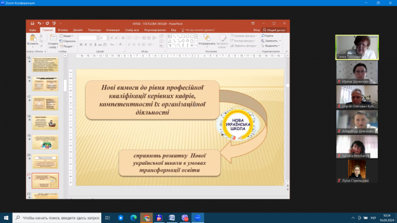The height and width of the screenshot is (223, 397).
Task: Open the font name combo box
Action: (88, 38)
